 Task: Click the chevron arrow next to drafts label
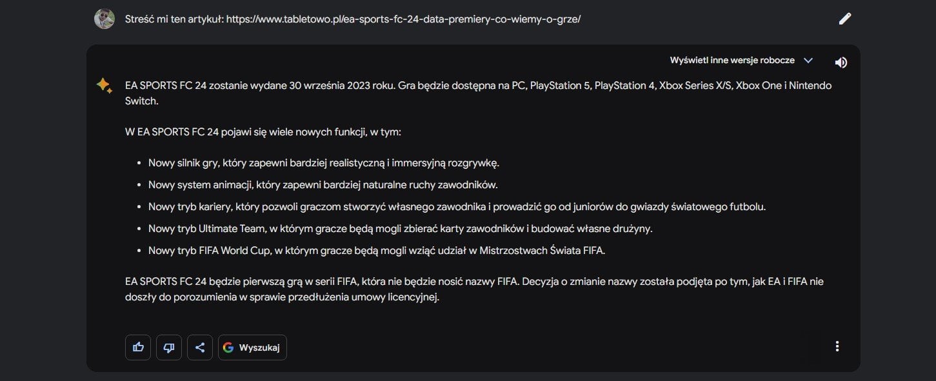(x=808, y=61)
